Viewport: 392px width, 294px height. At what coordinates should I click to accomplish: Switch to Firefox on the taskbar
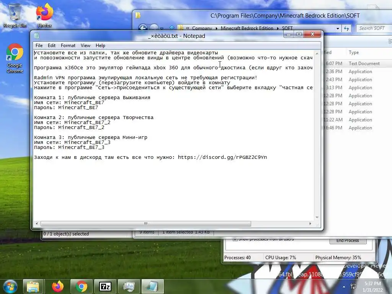[x=58, y=286]
